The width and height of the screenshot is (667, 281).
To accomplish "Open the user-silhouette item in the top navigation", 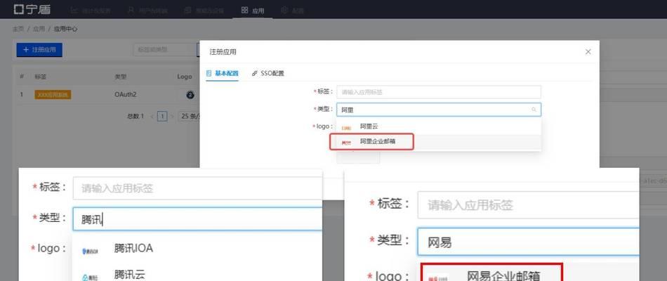I will point(147,11).
